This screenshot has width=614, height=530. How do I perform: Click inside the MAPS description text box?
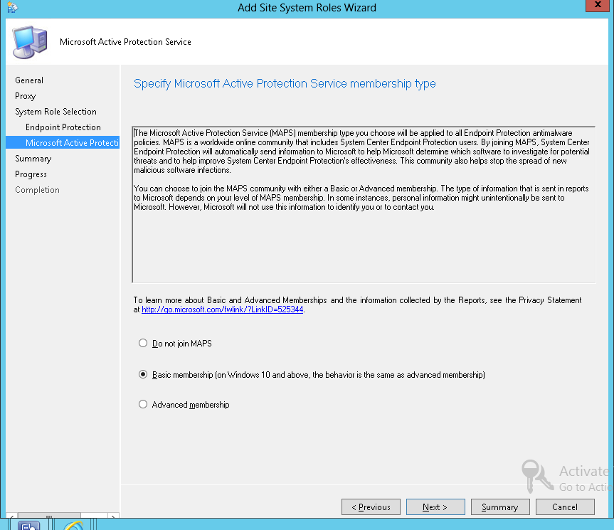tap(364, 204)
